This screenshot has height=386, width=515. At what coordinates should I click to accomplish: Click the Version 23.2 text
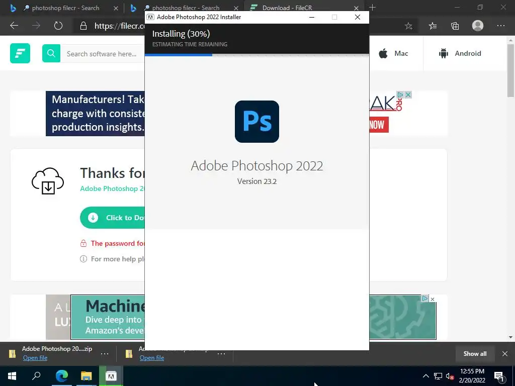click(257, 181)
